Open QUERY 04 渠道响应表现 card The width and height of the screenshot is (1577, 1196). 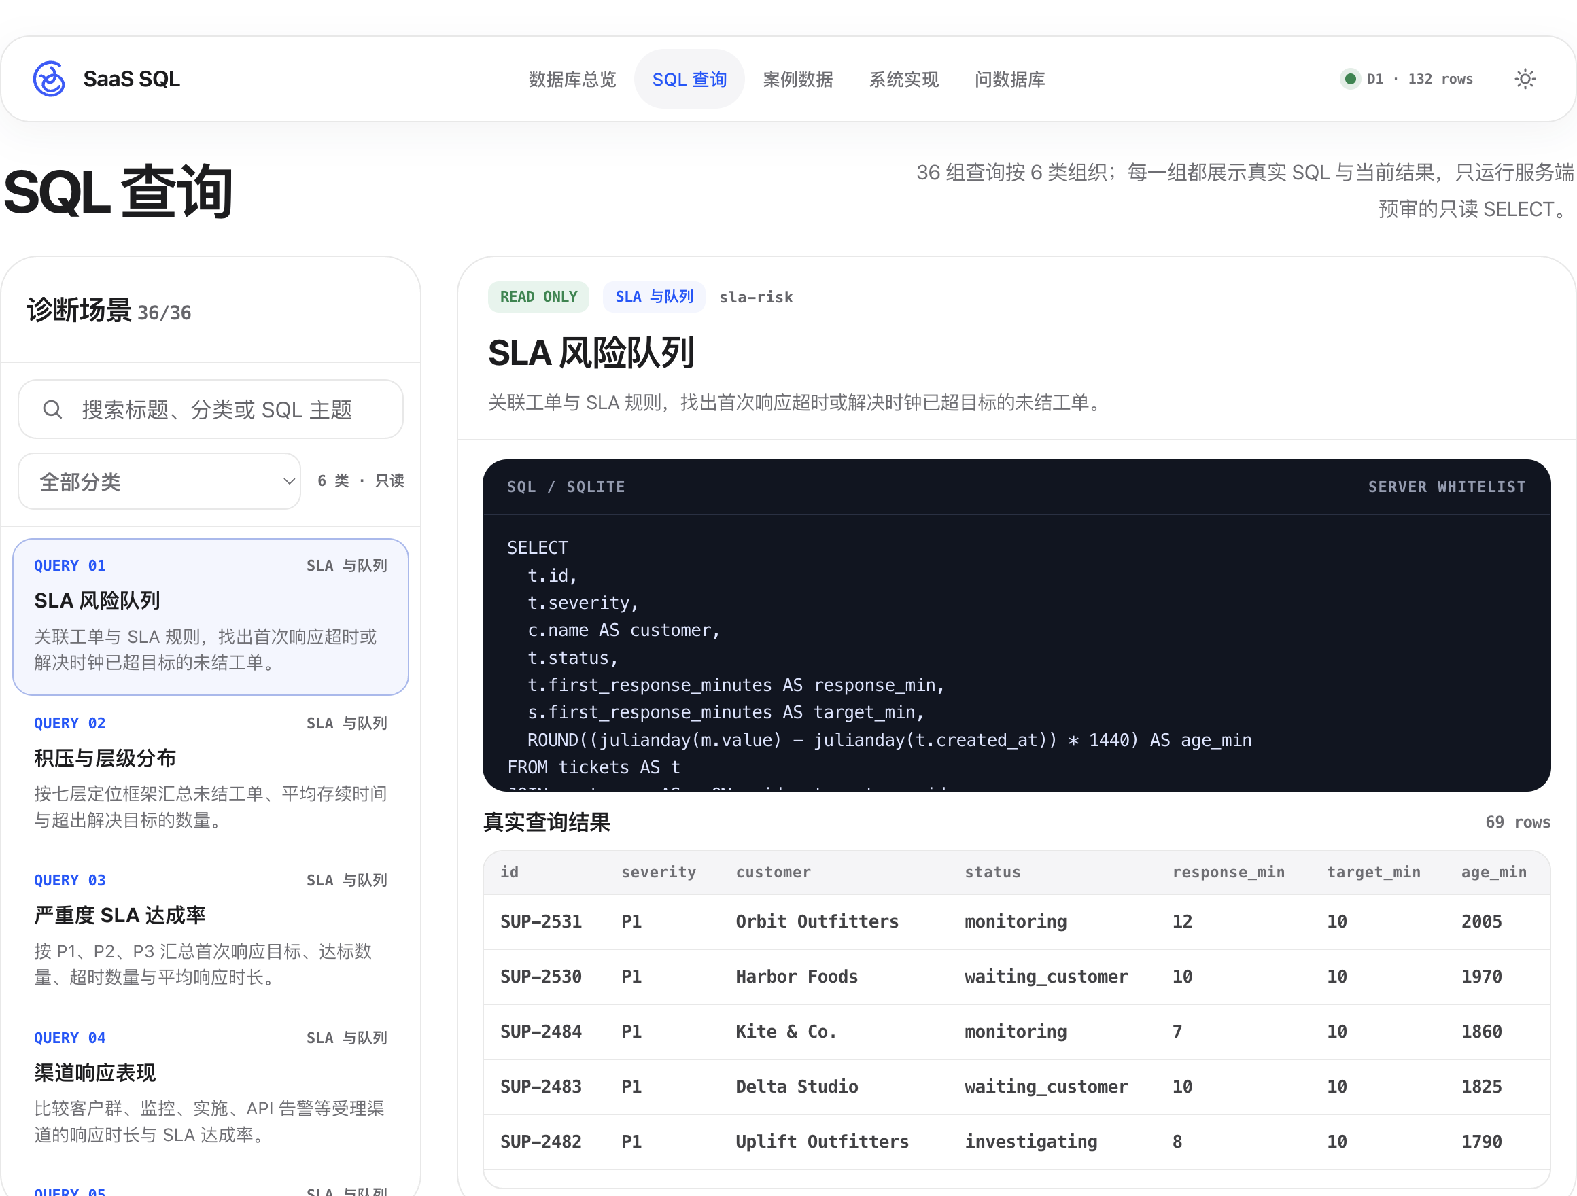(210, 1087)
